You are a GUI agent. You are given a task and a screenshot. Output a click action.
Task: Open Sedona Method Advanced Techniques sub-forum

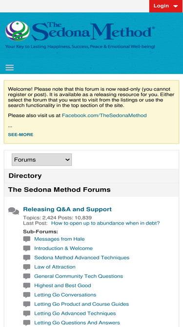(x=82, y=257)
